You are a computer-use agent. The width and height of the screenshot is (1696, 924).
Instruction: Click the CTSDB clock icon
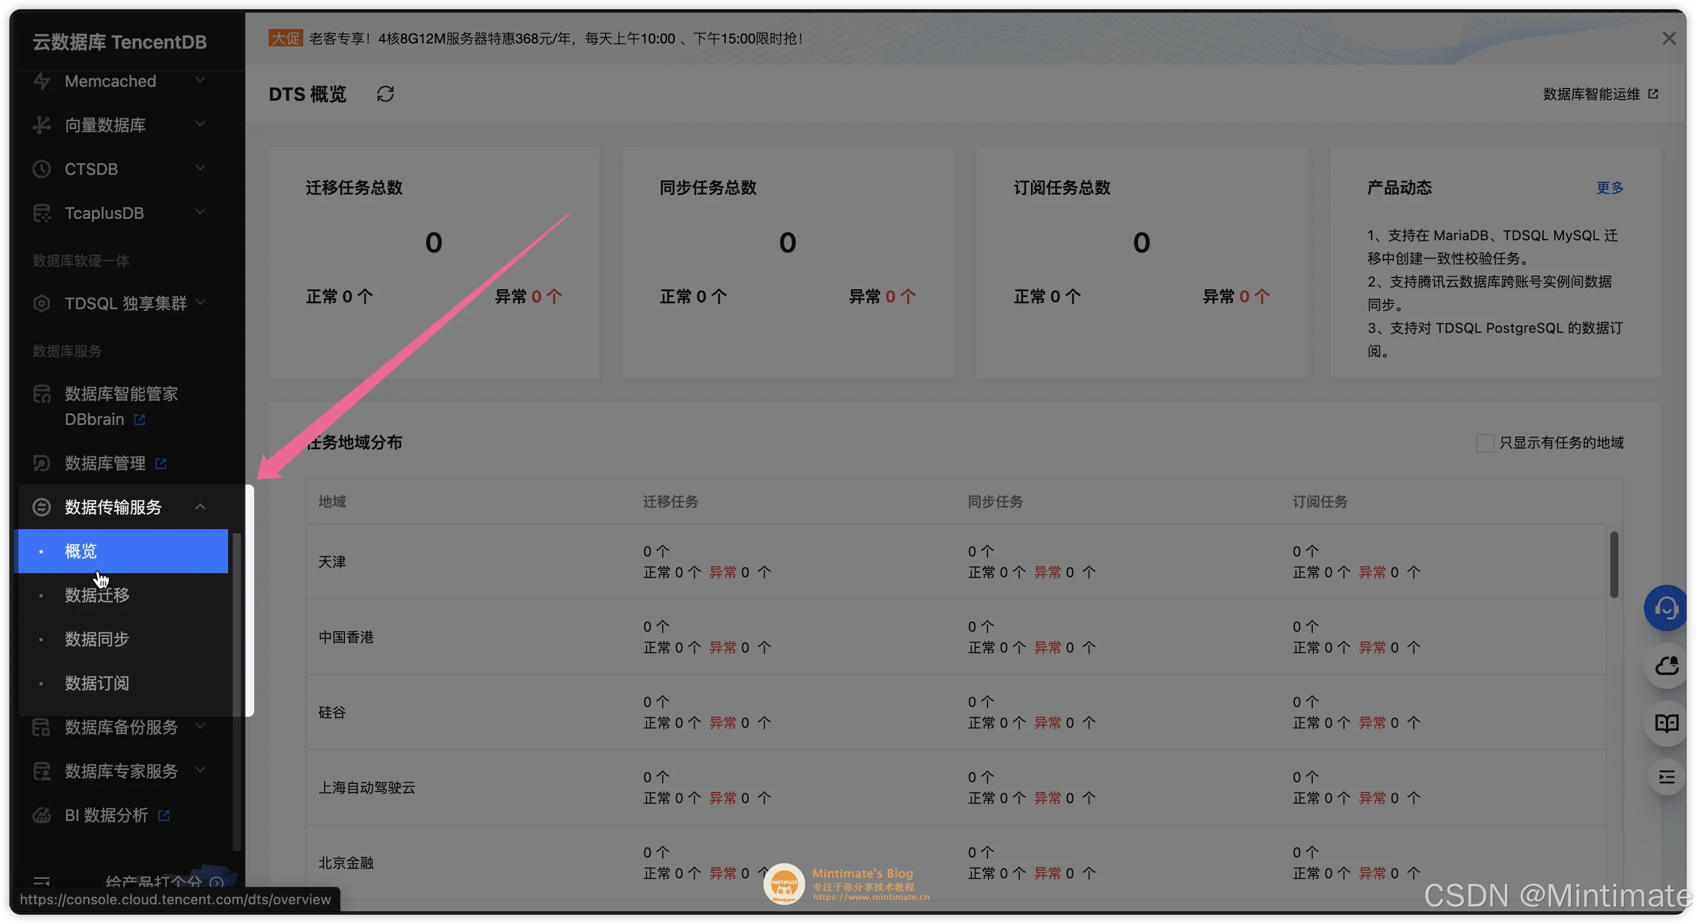tap(42, 169)
